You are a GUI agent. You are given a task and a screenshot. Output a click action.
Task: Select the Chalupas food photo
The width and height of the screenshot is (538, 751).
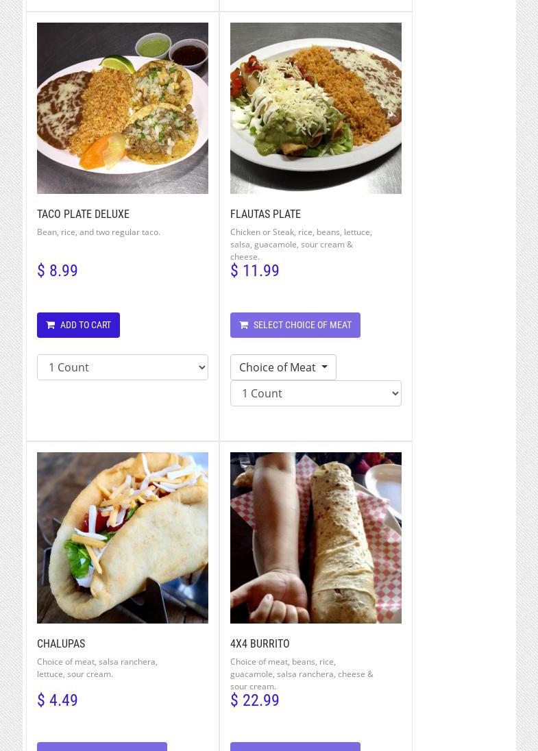coord(123,538)
